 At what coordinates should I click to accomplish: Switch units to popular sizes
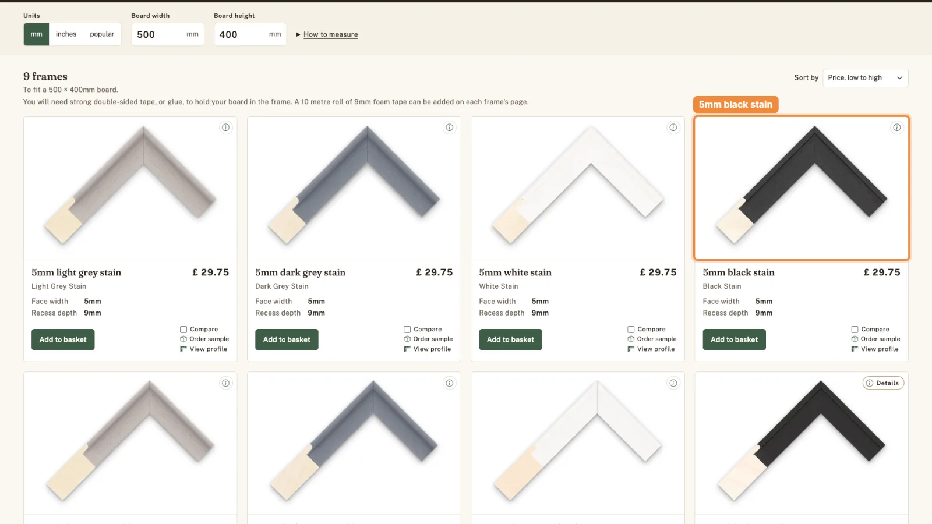102,34
